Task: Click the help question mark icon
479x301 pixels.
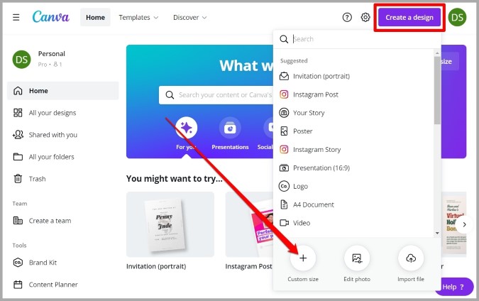Action: 347,18
